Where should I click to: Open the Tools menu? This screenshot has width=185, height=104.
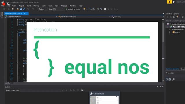(50, 6)
